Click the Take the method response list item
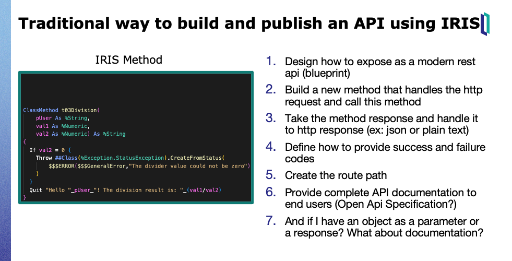Image resolution: width=512 pixels, height=261 pixels. (x=382, y=125)
